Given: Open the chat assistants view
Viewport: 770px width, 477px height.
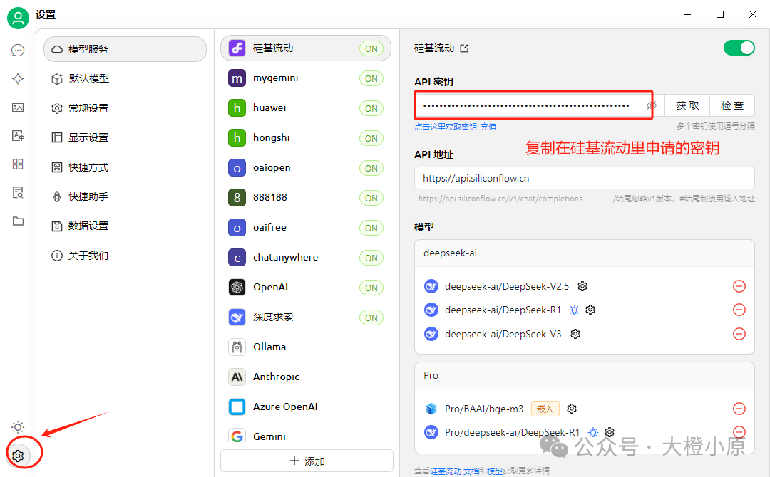Looking at the screenshot, I should point(18,51).
